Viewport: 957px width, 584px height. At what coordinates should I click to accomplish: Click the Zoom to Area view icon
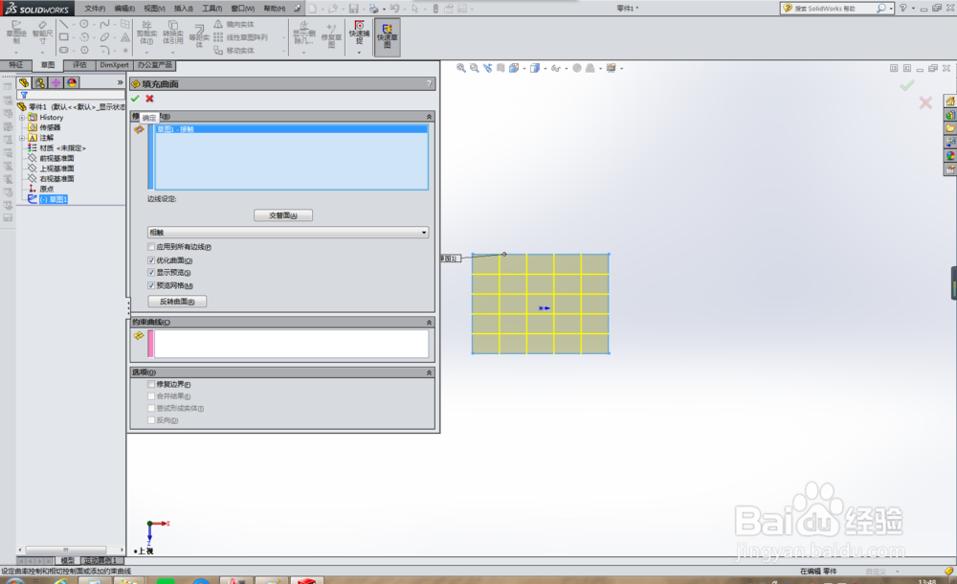click(x=475, y=68)
